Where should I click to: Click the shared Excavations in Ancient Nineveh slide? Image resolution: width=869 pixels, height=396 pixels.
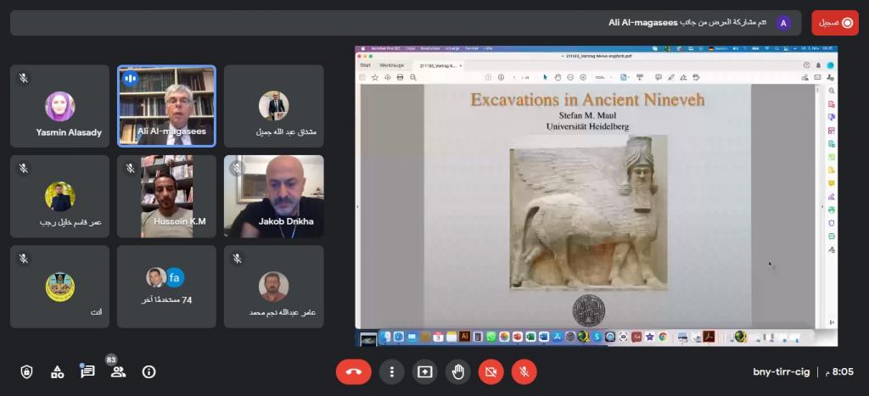pyautogui.click(x=587, y=204)
